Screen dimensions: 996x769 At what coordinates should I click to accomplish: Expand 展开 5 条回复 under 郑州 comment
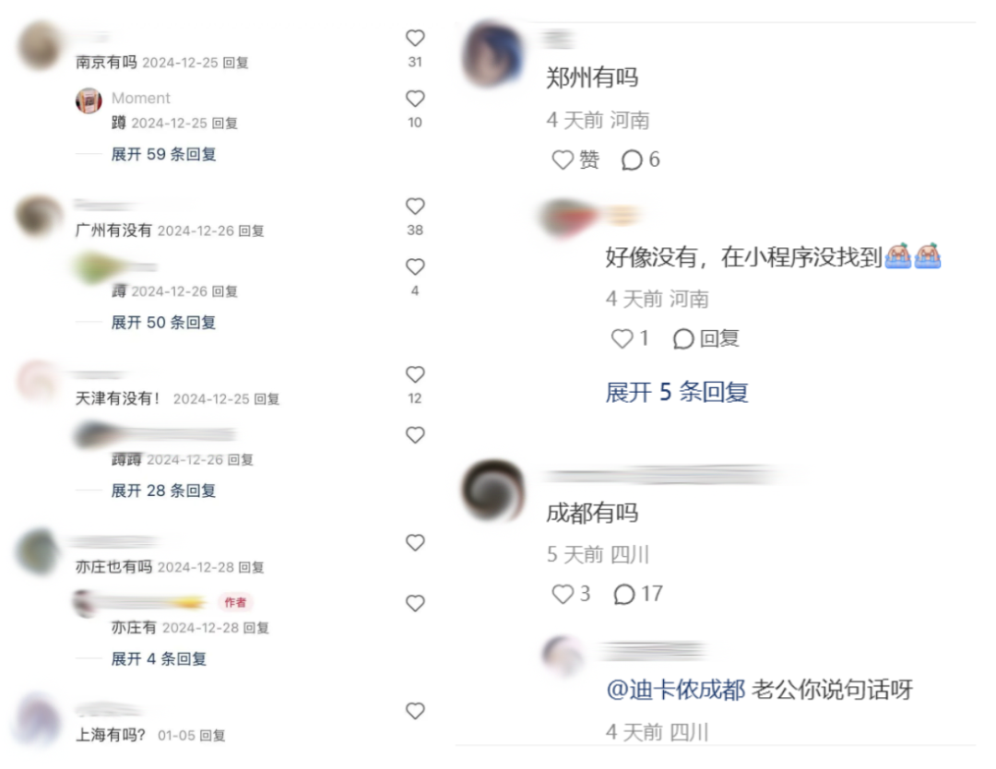coord(677,393)
